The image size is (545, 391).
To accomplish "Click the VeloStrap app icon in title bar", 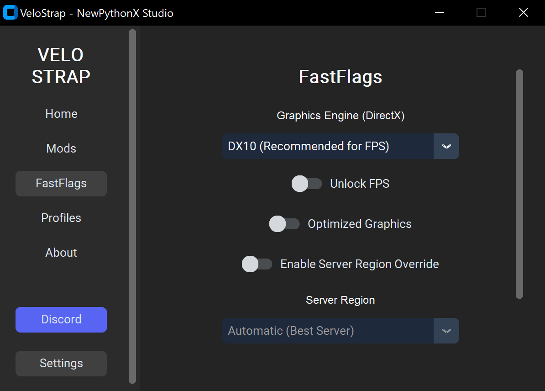I will coord(10,13).
